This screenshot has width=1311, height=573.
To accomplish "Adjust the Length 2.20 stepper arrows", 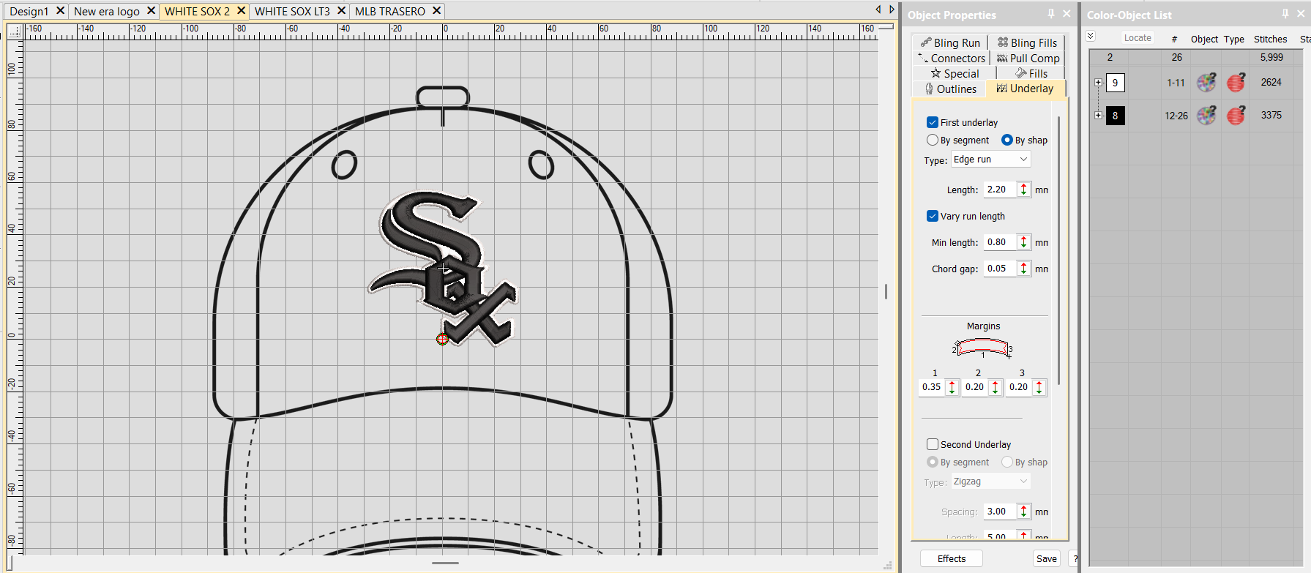I will click(x=1023, y=190).
